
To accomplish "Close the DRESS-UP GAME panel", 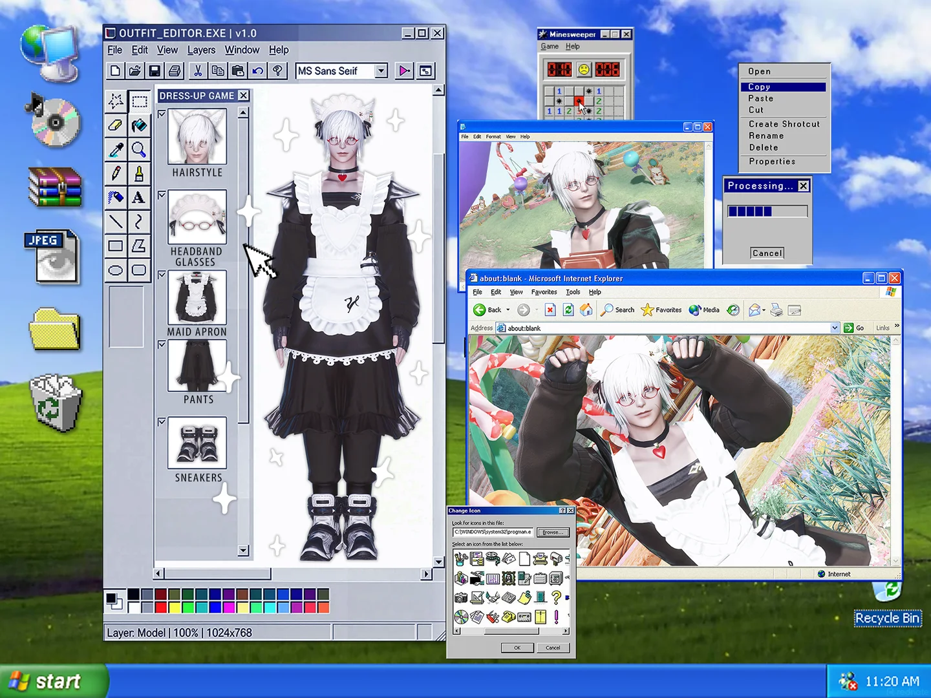I will pos(244,96).
